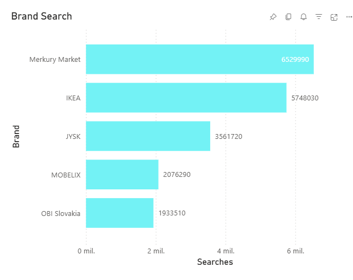The width and height of the screenshot is (353, 280).
Task: Select the MOBELIX bar
Action: 122,175
